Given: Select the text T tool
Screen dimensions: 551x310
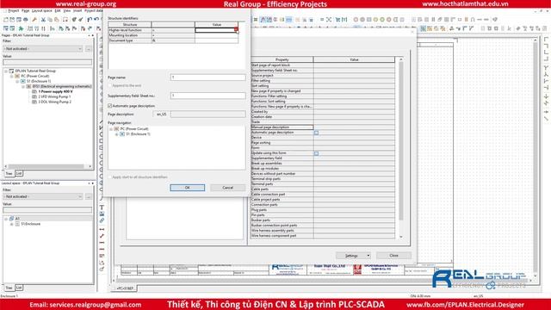Looking at the screenshot, I should click(x=102, y=208).
